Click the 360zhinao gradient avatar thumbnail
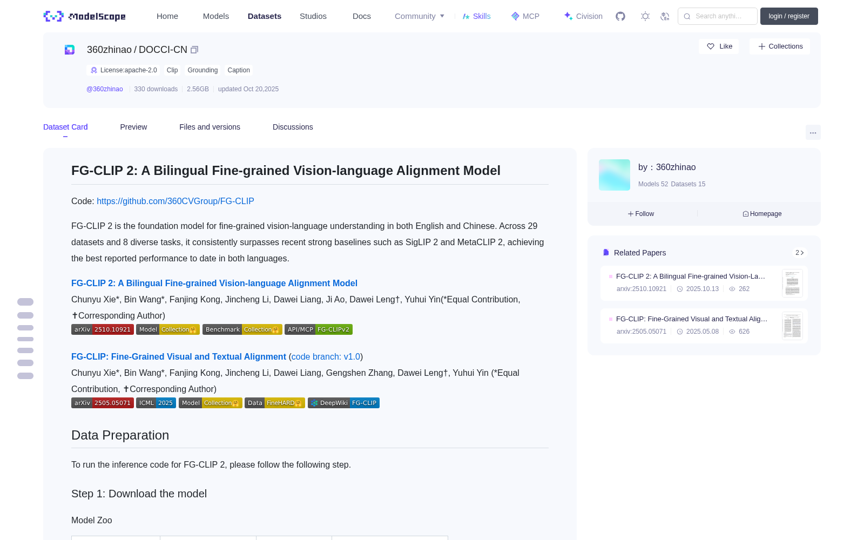Viewport: 864px width, 540px height. [615, 175]
